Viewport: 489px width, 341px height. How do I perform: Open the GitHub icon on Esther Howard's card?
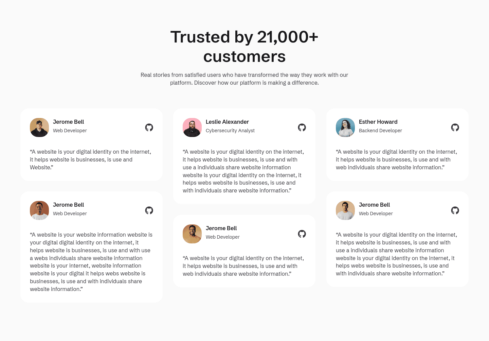click(455, 127)
